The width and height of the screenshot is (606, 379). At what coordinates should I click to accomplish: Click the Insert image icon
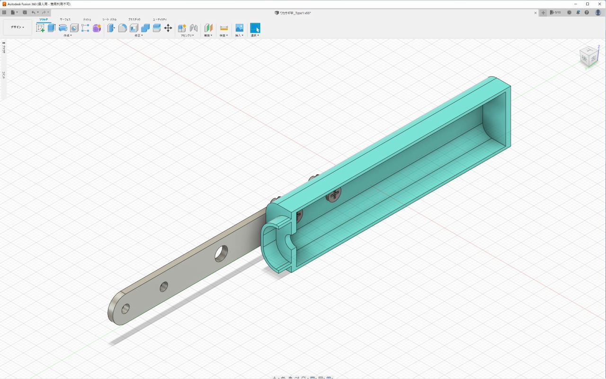point(240,28)
